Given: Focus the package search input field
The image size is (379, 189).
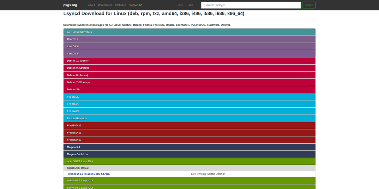Looking at the screenshot, I should (x=251, y=5).
